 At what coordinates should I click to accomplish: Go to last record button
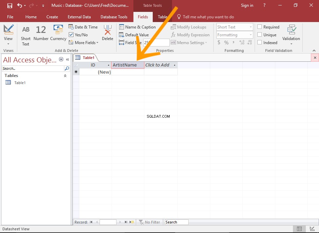(126, 222)
